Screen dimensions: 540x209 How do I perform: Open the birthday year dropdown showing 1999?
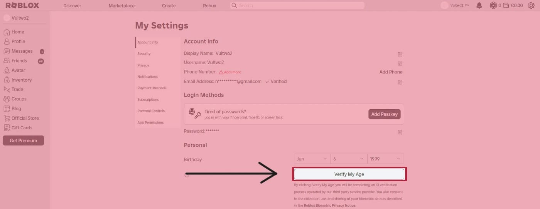pyautogui.click(x=385, y=159)
